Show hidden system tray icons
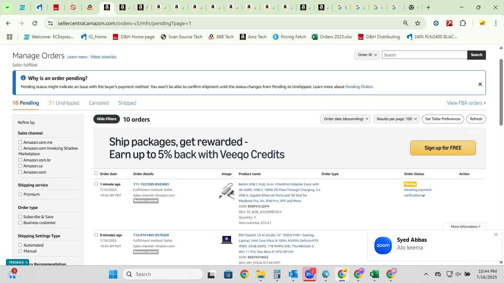This screenshot has width=504, height=283. [426, 274]
